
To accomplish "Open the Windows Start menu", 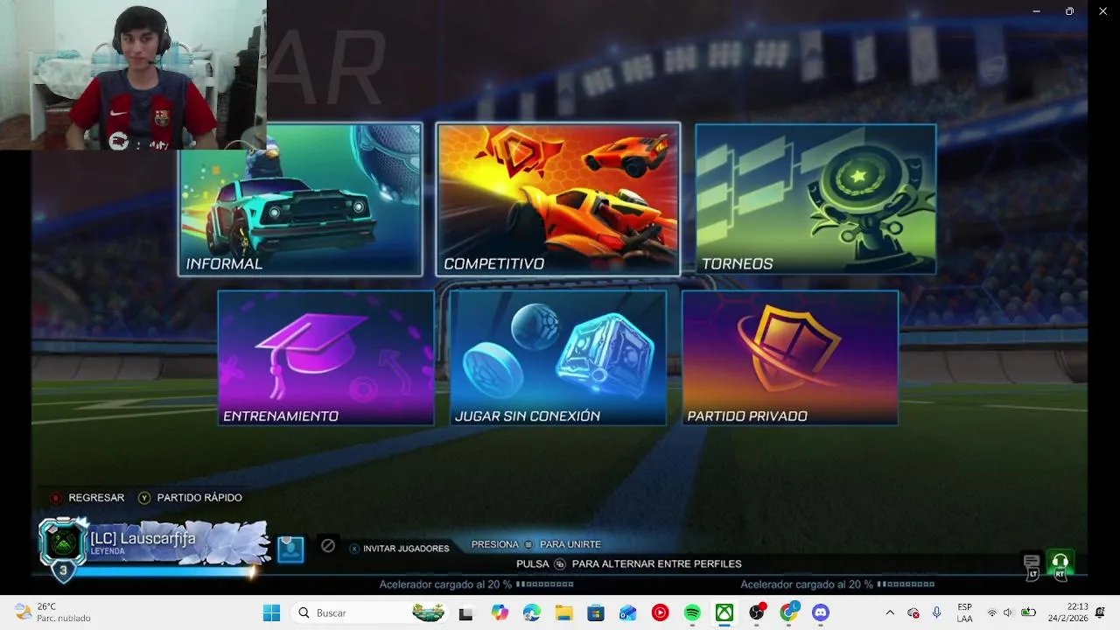I will click(x=271, y=612).
